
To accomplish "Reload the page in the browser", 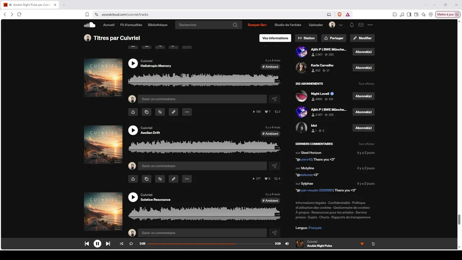I will pyautogui.click(x=19, y=14).
